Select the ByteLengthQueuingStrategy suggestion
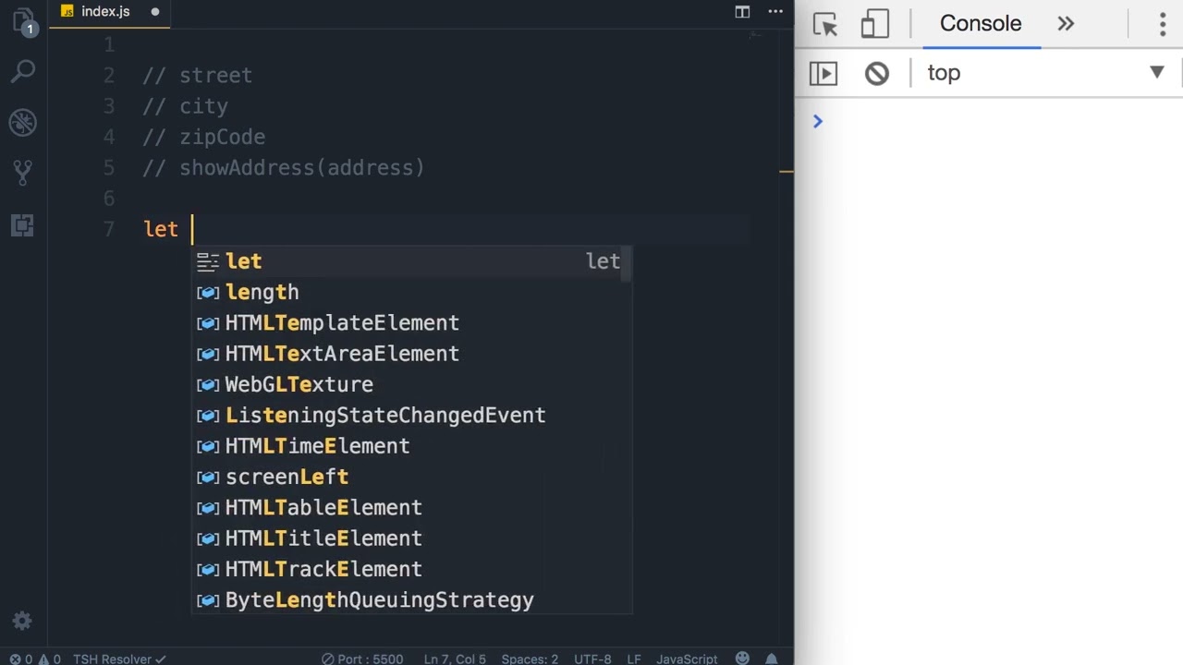The height and width of the screenshot is (665, 1183). point(412,599)
